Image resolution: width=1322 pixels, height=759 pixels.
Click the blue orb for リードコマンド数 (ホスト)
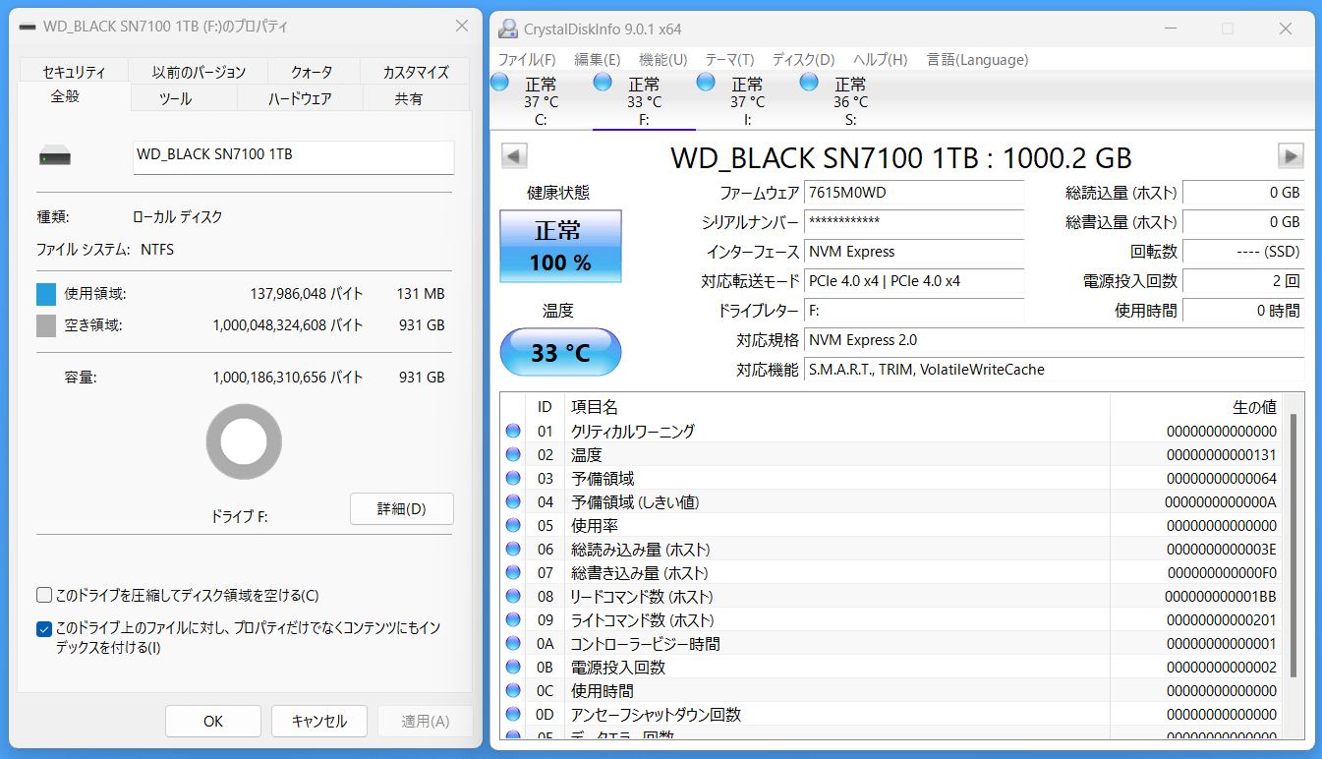point(513,596)
